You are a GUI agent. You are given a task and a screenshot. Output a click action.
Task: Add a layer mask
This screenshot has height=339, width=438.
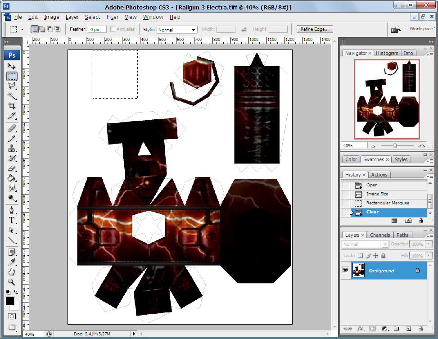click(372, 329)
